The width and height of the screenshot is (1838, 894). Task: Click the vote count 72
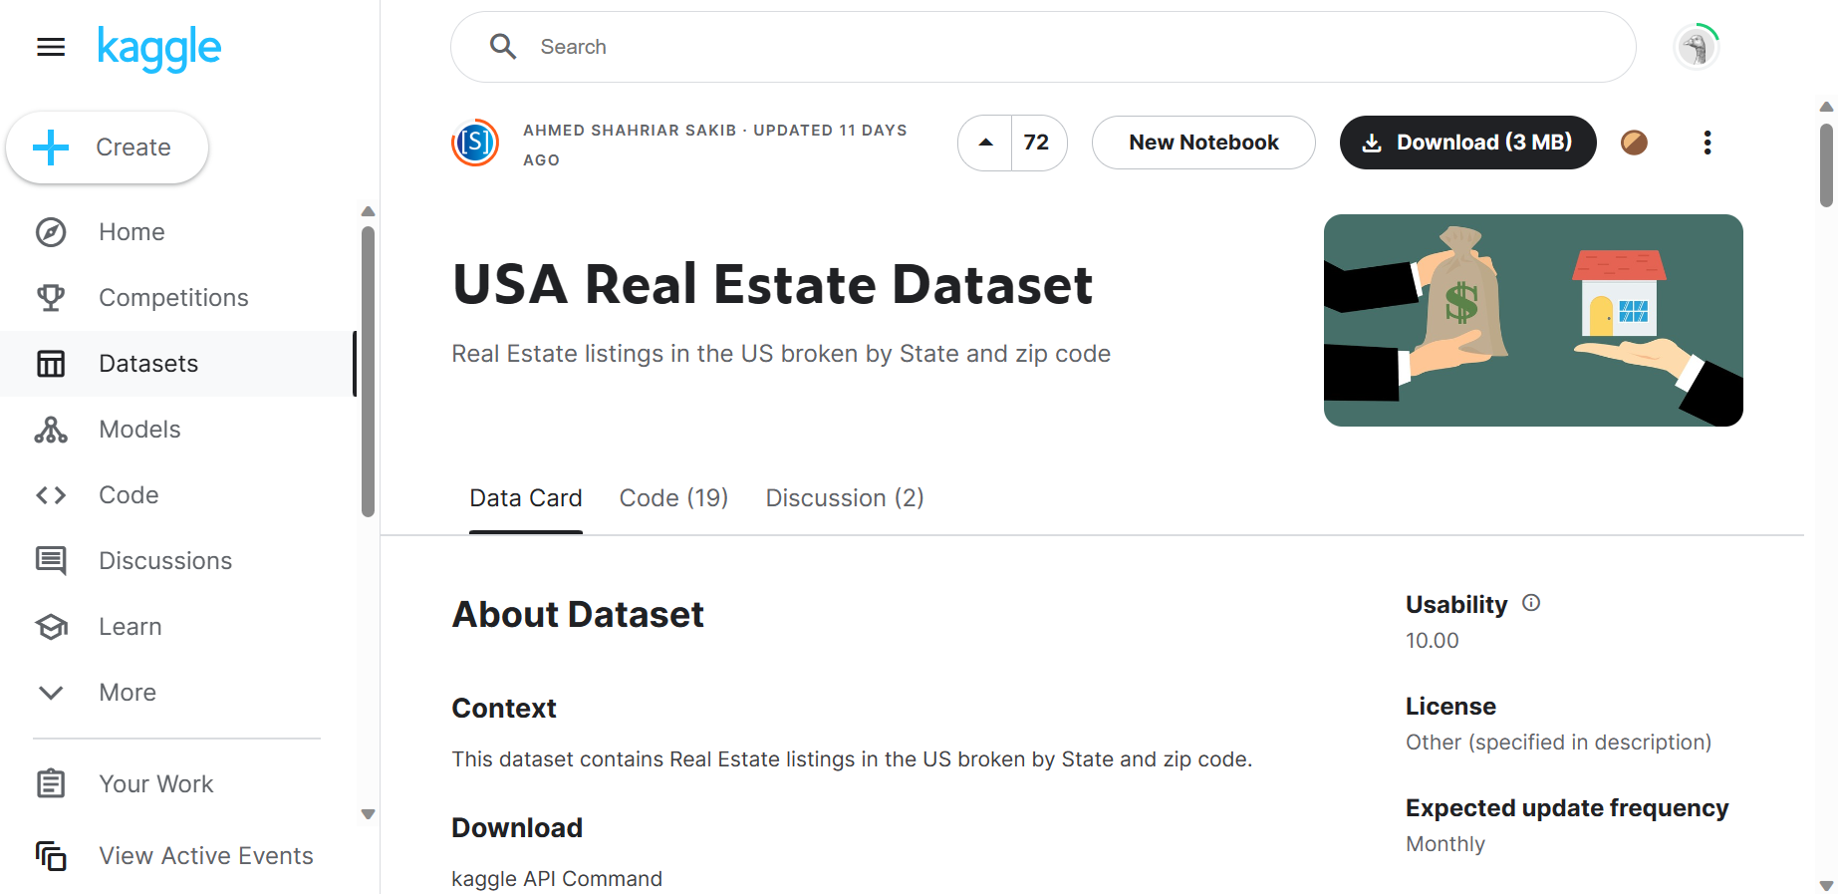point(1037,143)
